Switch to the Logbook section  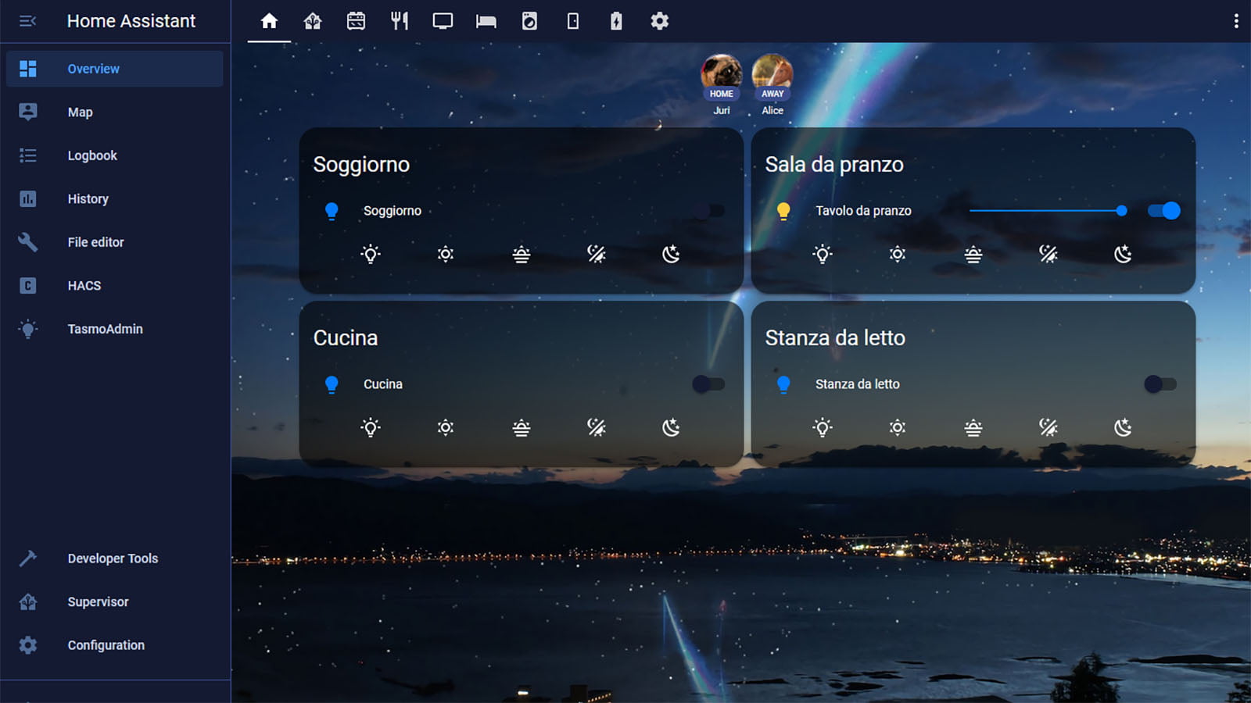pyautogui.click(x=91, y=155)
